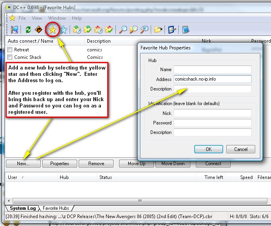Image resolution: width=271 pixels, height=226 pixels.
Task: Open the File menu
Action: [22, 18]
